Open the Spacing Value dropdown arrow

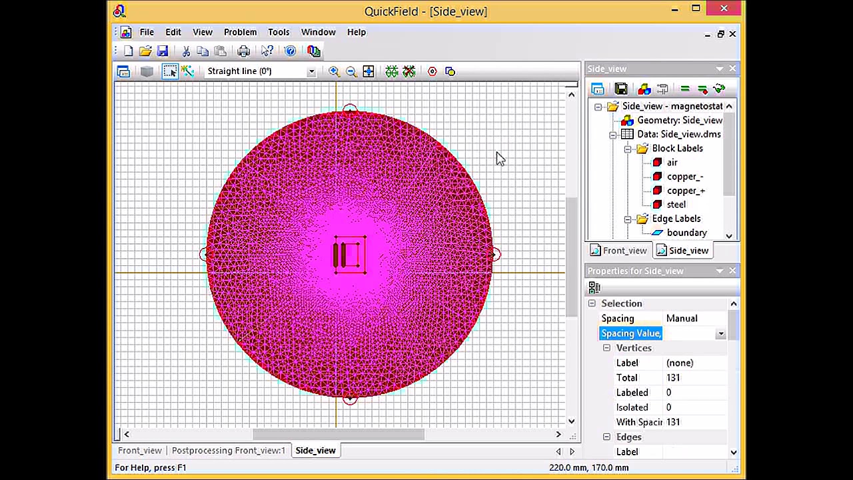point(720,333)
